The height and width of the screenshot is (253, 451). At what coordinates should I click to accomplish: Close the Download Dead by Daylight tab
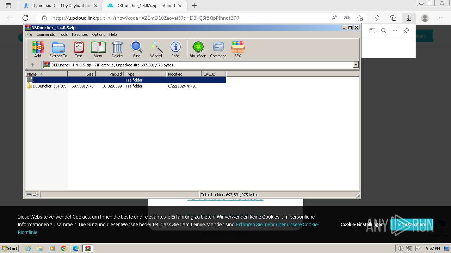point(96,6)
